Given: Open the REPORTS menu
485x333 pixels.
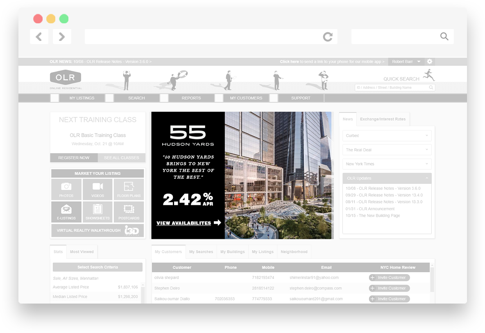Looking at the screenshot, I should click(x=191, y=98).
